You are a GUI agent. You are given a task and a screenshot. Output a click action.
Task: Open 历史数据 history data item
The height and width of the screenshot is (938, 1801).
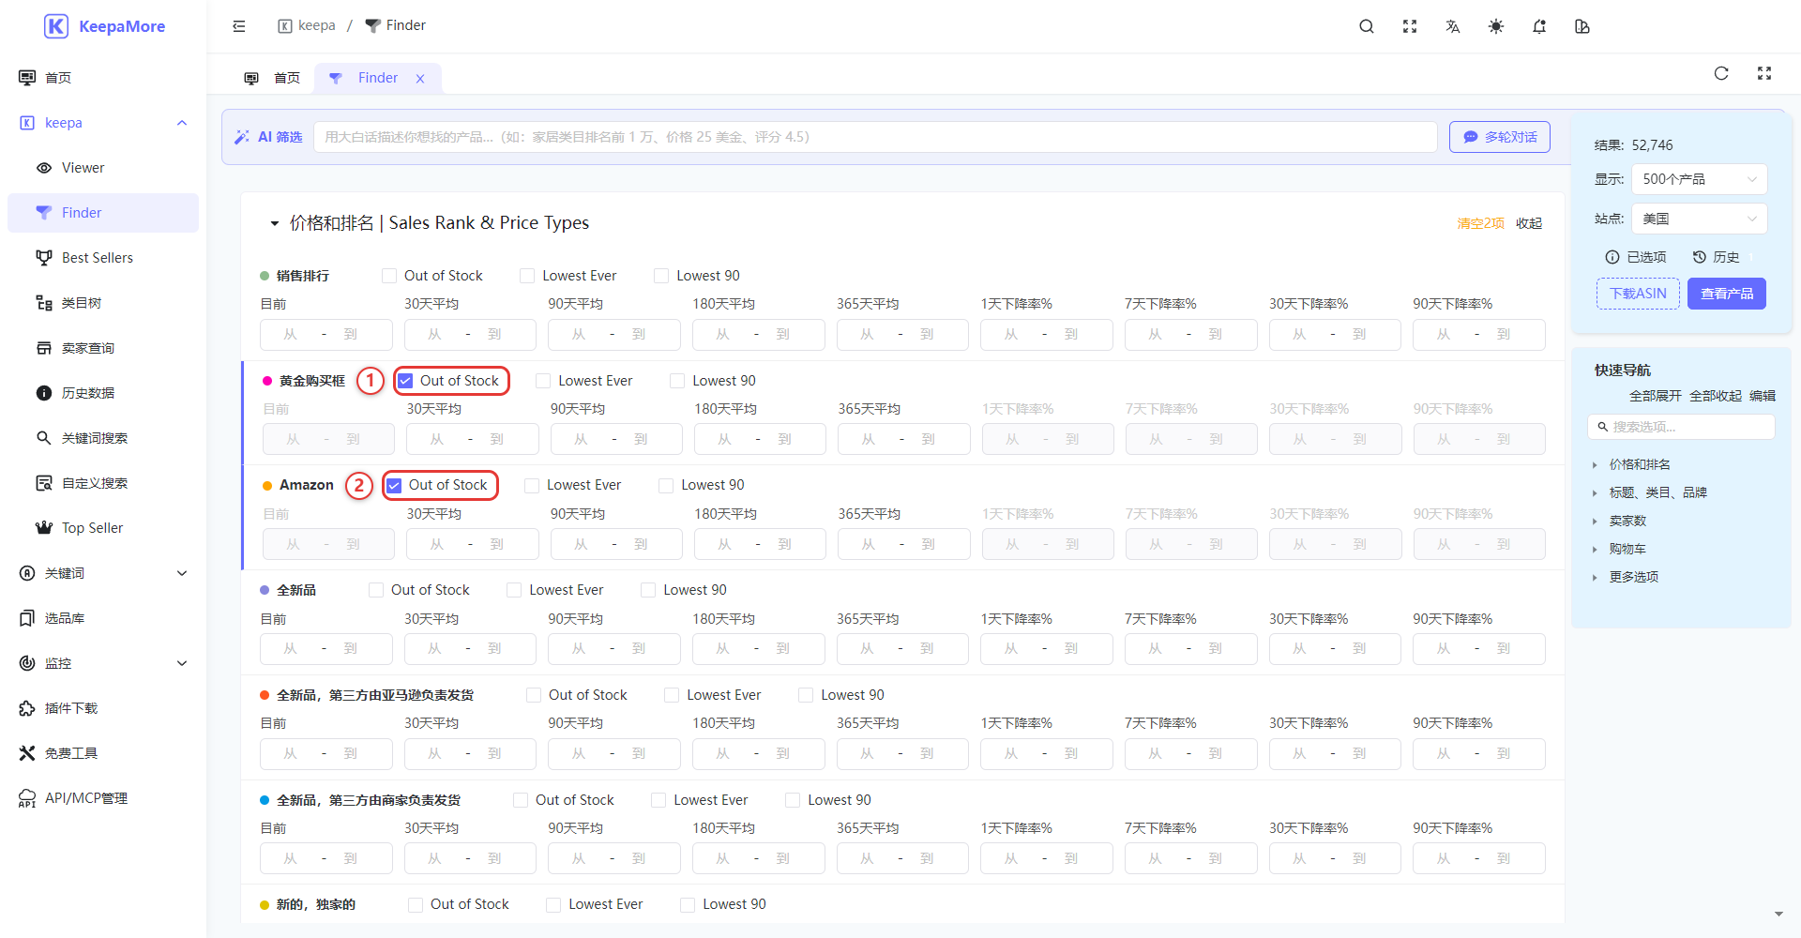click(x=103, y=393)
